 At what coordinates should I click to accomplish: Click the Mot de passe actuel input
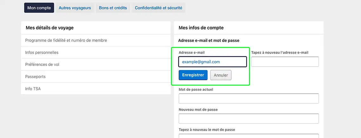(x=249, y=99)
